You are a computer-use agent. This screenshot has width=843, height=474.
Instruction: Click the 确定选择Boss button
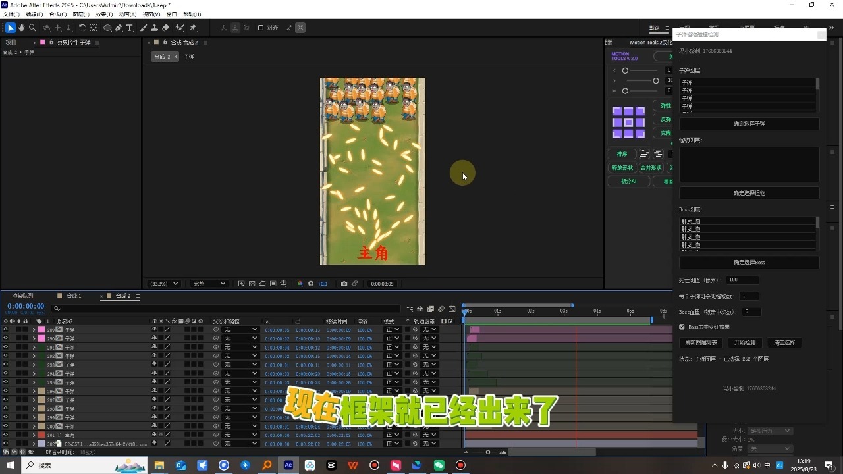749,262
